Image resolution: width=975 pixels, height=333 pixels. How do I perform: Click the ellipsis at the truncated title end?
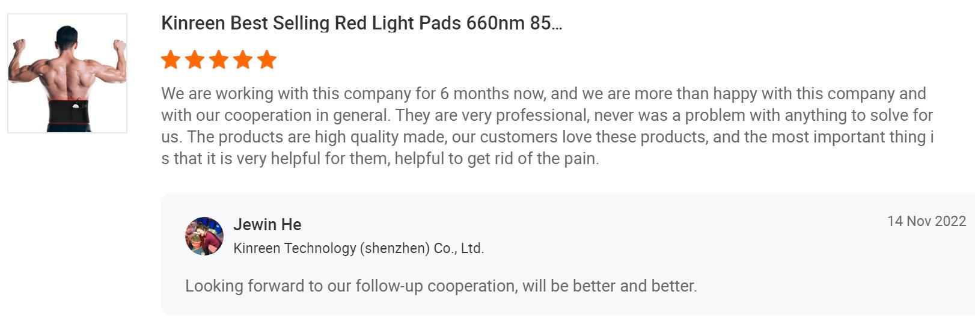(557, 25)
